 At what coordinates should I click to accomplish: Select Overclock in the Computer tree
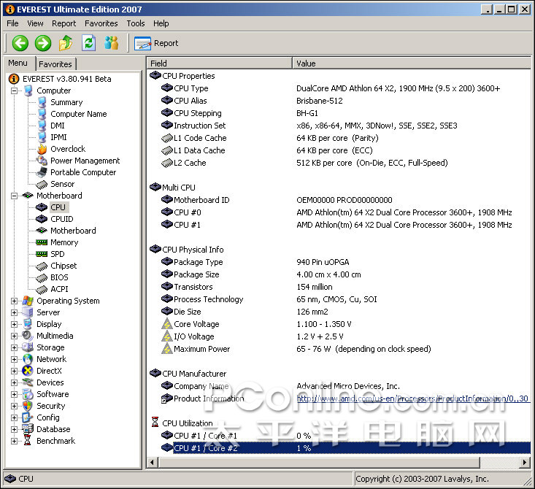(x=67, y=149)
